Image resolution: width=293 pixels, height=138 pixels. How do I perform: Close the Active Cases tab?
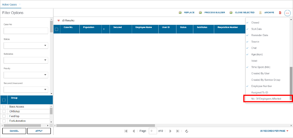click(20, 4)
